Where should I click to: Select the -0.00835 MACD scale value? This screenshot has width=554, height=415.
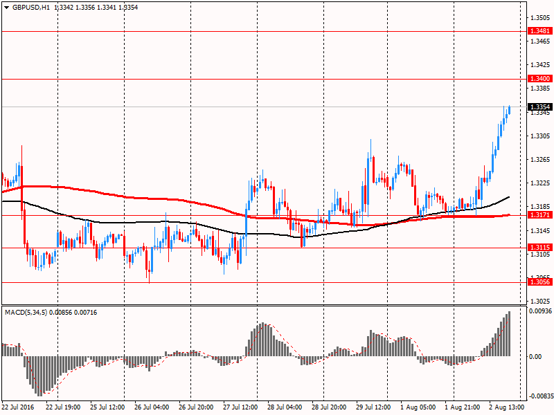pyautogui.click(x=540, y=396)
